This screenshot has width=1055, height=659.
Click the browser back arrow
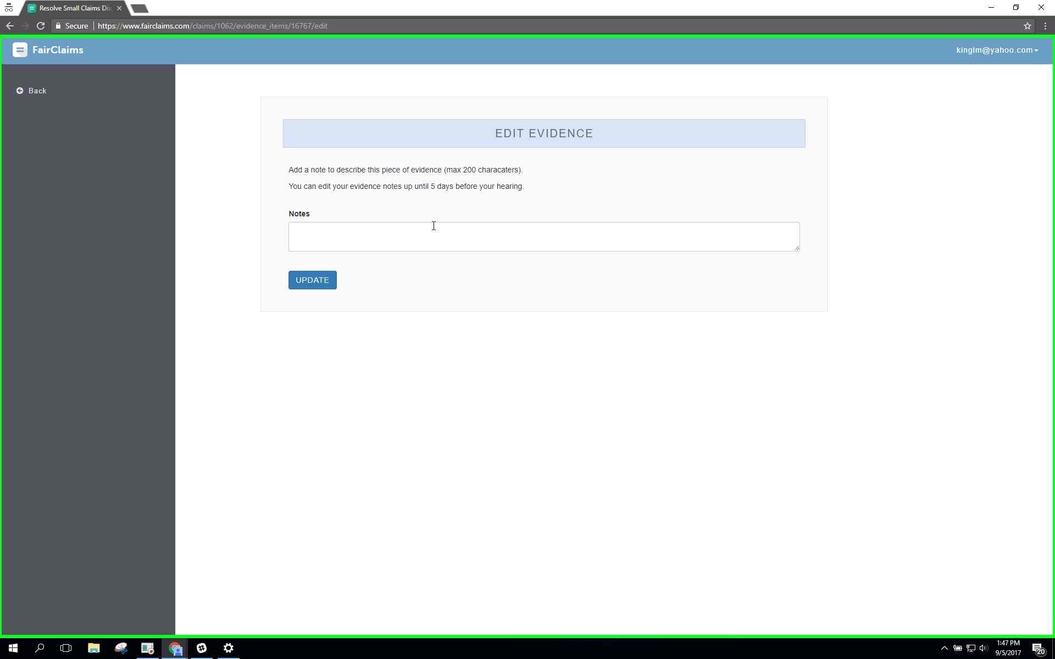[x=10, y=26]
